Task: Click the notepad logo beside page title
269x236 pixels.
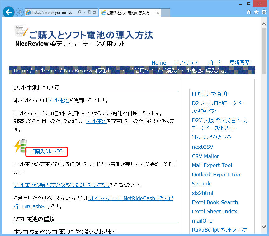Action: 21,31
